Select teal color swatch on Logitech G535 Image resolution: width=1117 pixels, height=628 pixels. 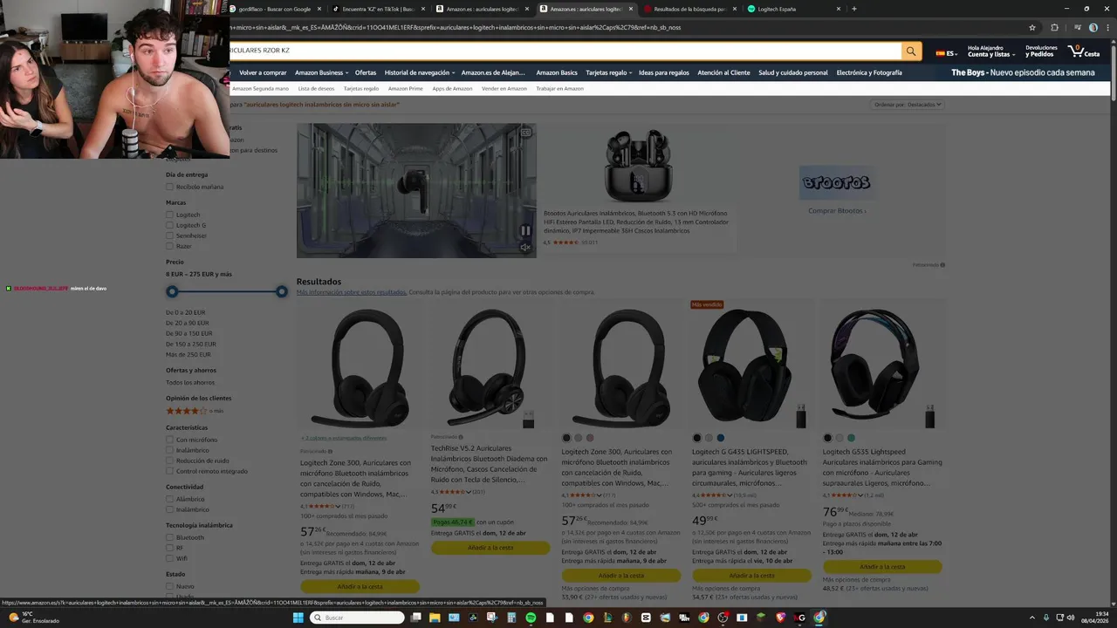tap(851, 438)
